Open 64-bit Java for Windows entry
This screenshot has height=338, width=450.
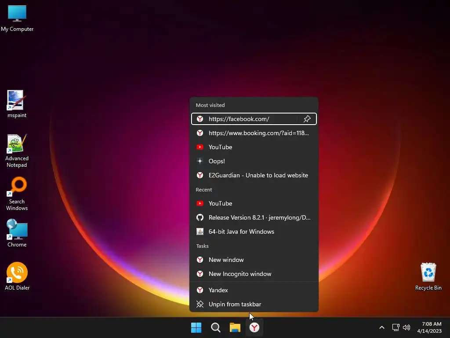(x=254, y=231)
